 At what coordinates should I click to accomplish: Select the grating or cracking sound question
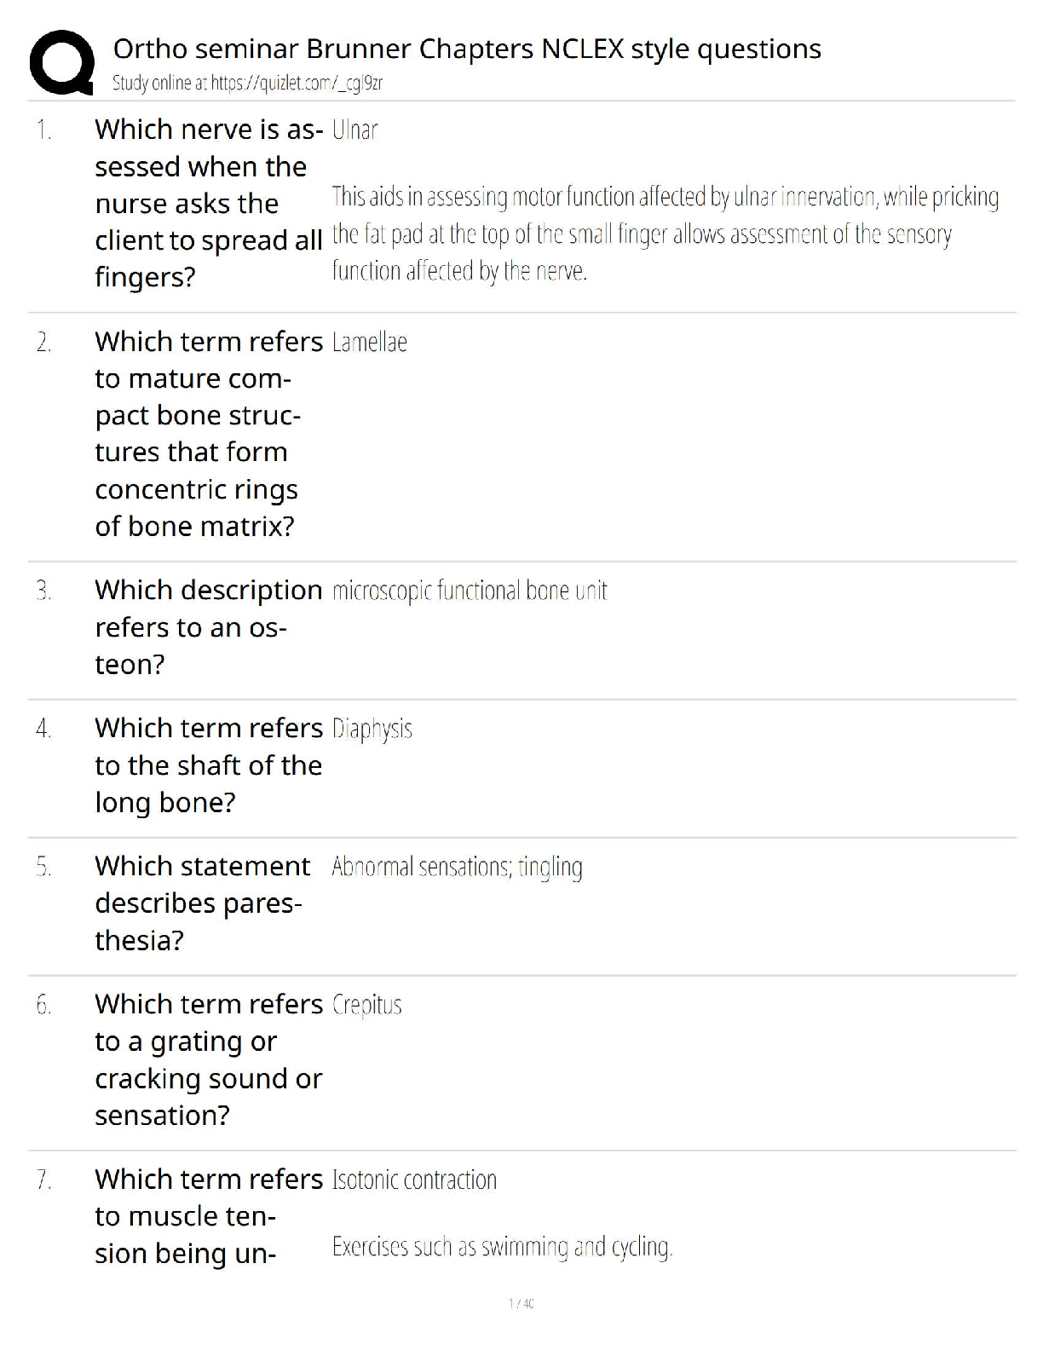208,1059
